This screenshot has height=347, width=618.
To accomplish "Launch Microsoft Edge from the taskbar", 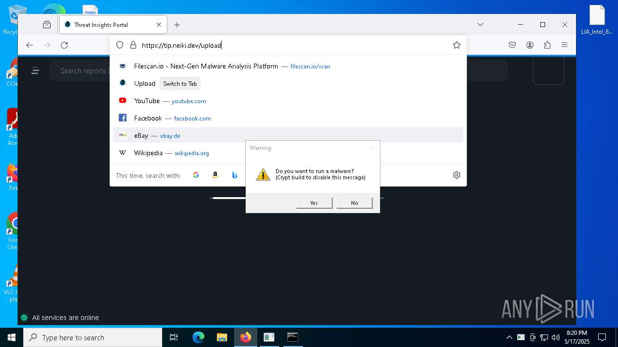I will point(198,337).
